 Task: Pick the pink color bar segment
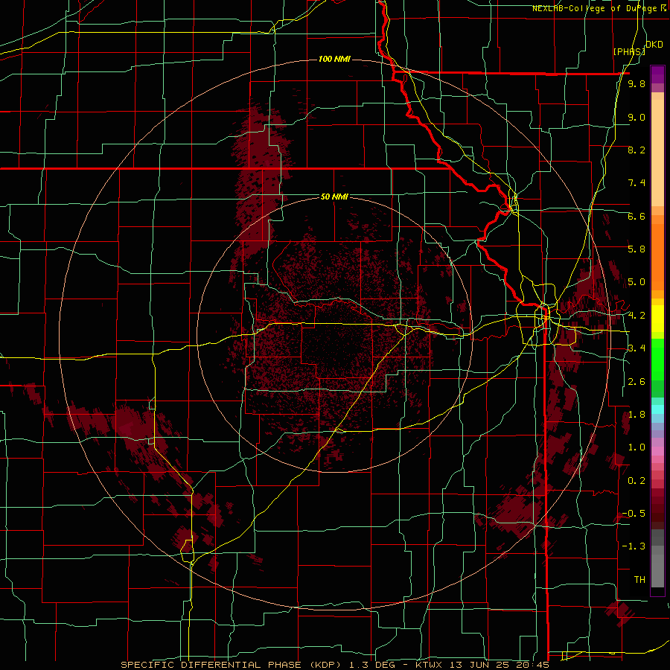pyautogui.click(x=657, y=451)
